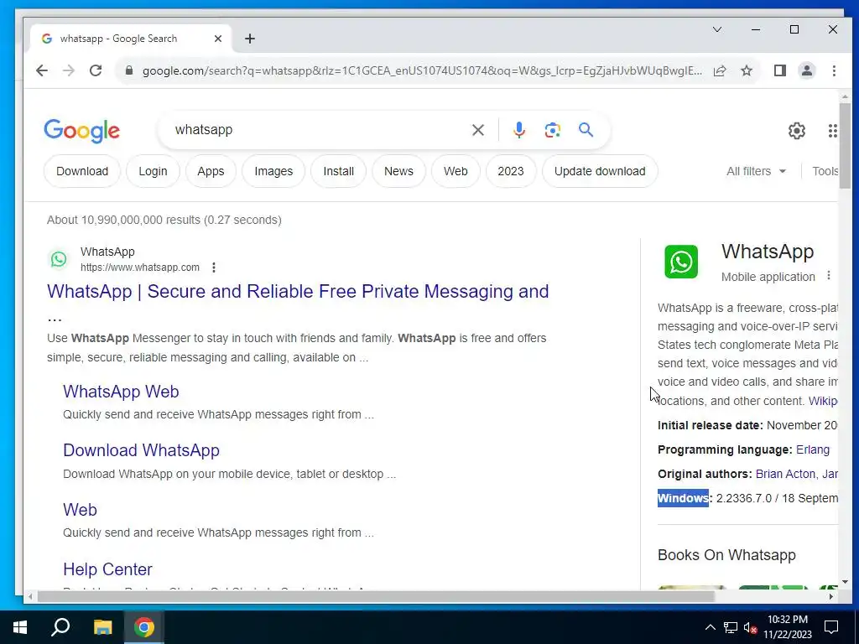The image size is (859, 644).
Task: Open Google quick settings gear
Action: 797,131
